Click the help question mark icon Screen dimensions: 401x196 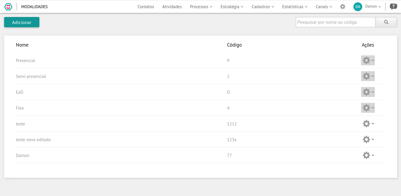[x=393, y=6]
